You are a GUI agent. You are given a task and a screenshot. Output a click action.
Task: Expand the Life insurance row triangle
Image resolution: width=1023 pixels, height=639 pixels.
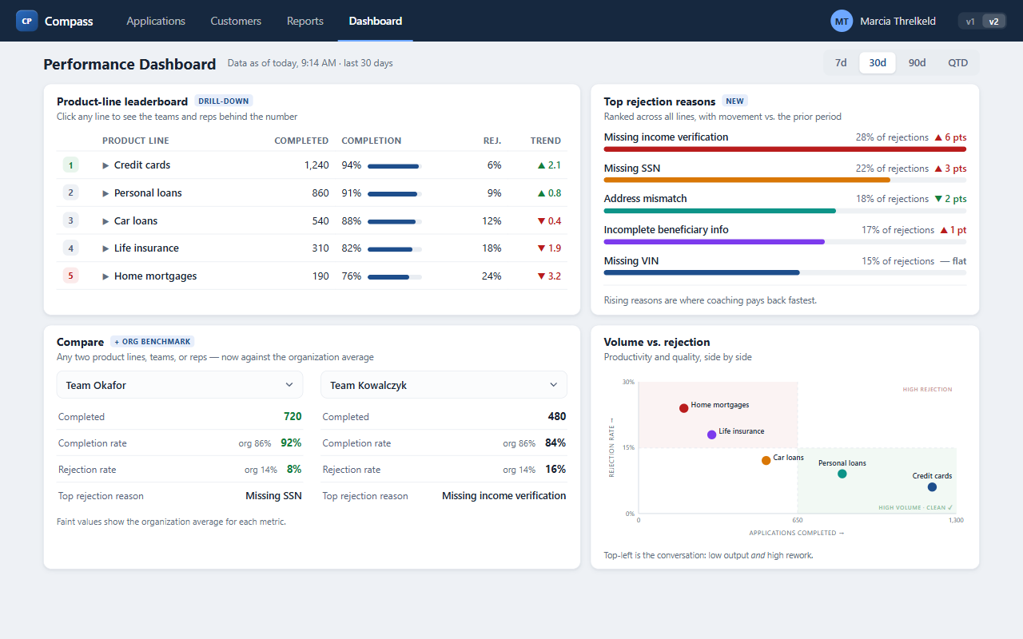click(x=105, y=248)
